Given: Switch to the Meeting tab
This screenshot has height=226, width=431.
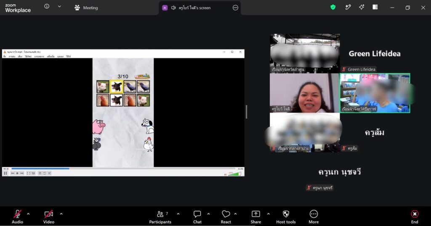Looking at the screenshot, I should click(86, 8).
